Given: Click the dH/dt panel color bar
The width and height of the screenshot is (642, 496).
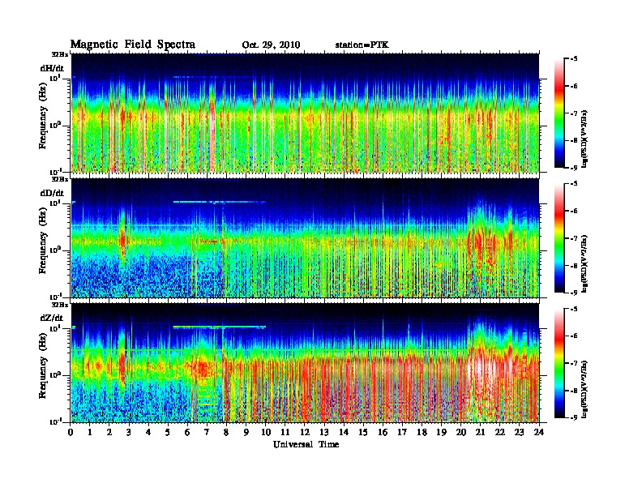Looking at the screenshot, I should pos(559,113).
